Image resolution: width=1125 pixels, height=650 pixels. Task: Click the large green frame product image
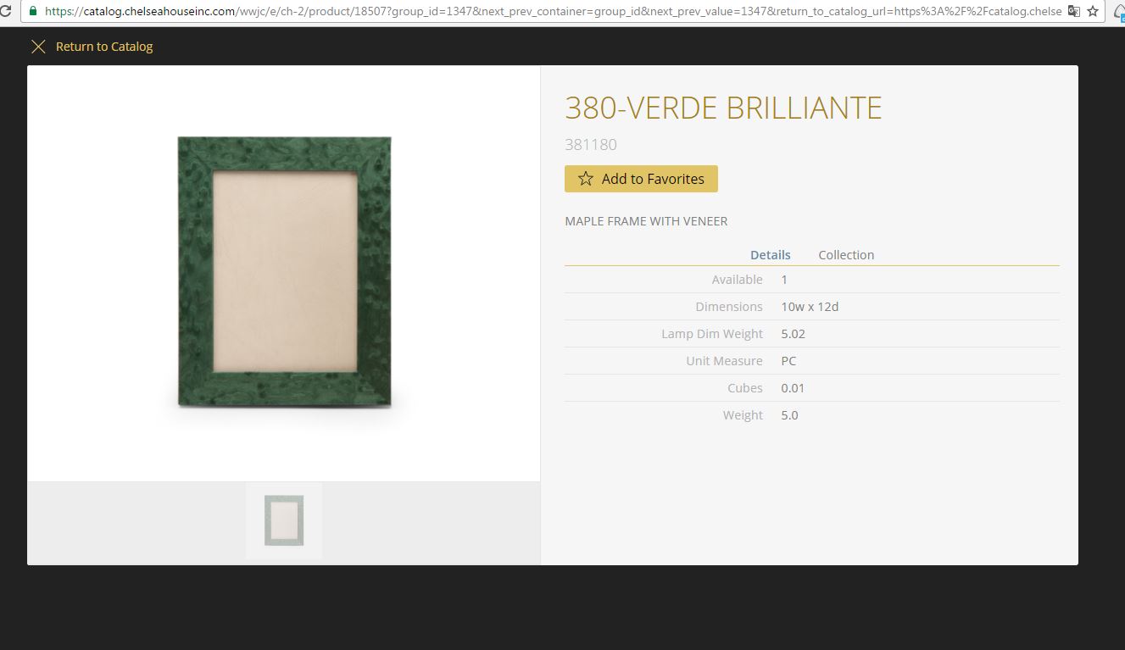click(285, 271)
